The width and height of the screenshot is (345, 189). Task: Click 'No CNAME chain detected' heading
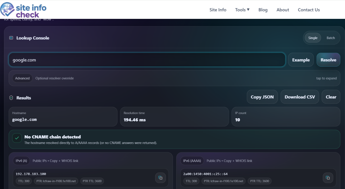coord(53,137)
